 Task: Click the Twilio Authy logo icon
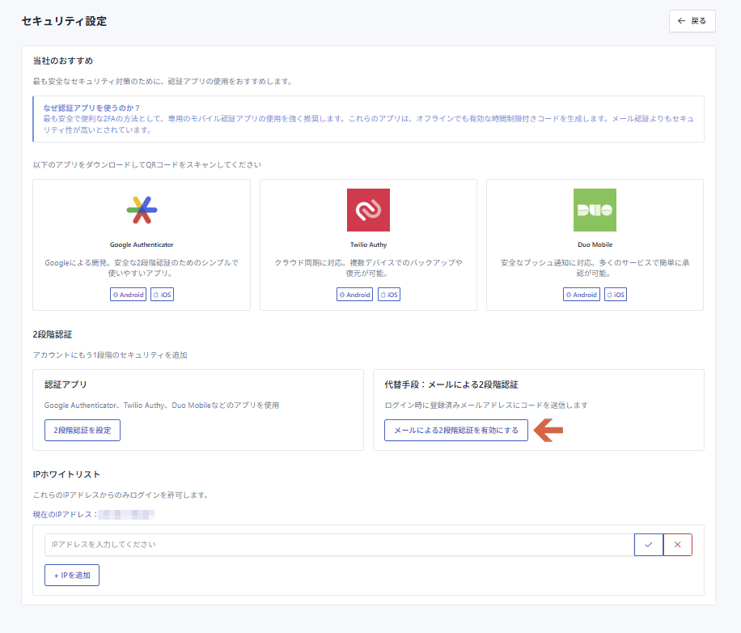368,210
